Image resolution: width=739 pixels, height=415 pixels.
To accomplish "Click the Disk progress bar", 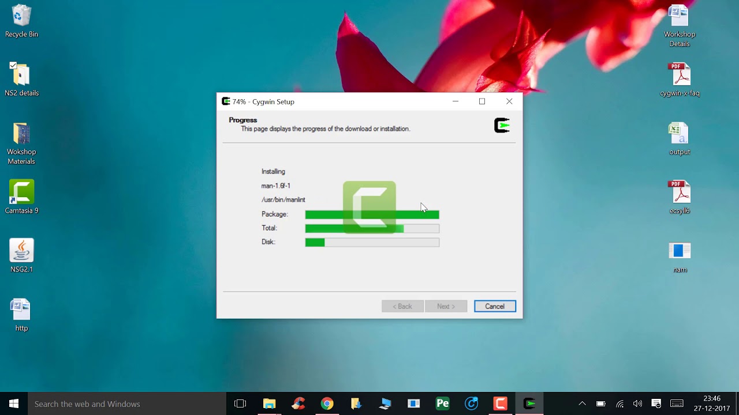I will click(372, 242).
